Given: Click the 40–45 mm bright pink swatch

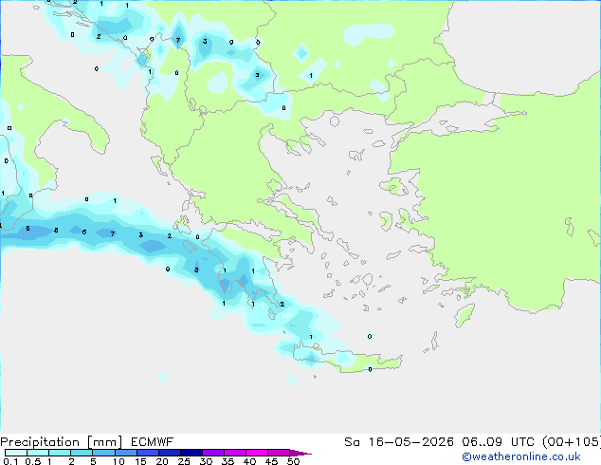Looking at the screenshot, I should point(257,453).
